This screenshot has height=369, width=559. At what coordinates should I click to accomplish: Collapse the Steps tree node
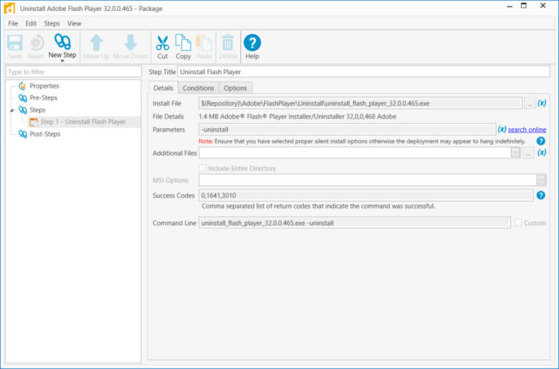[12, 110]
